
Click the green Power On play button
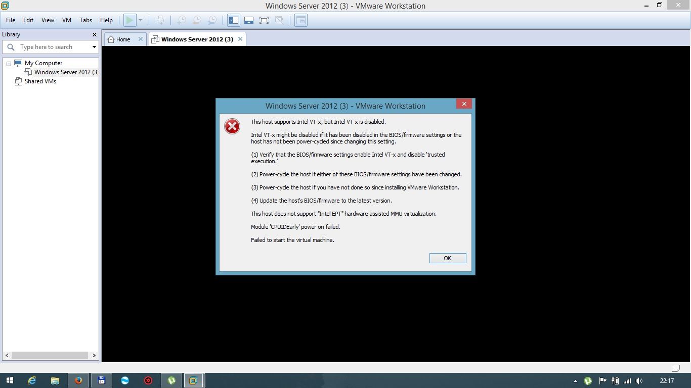(130, 20)
